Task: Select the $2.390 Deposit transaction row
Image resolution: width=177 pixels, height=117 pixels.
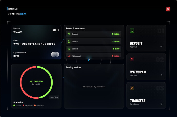Action: coord(93,49)
